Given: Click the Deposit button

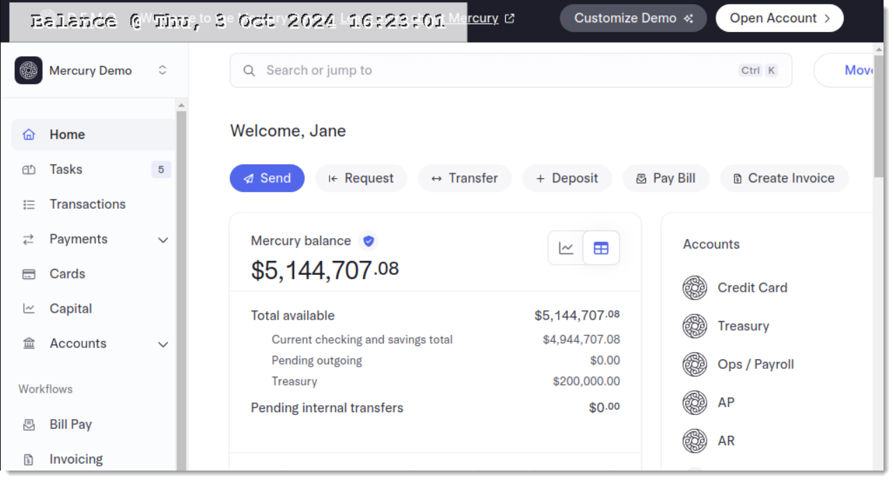Looking at the screenshot, I should point(567,178).
